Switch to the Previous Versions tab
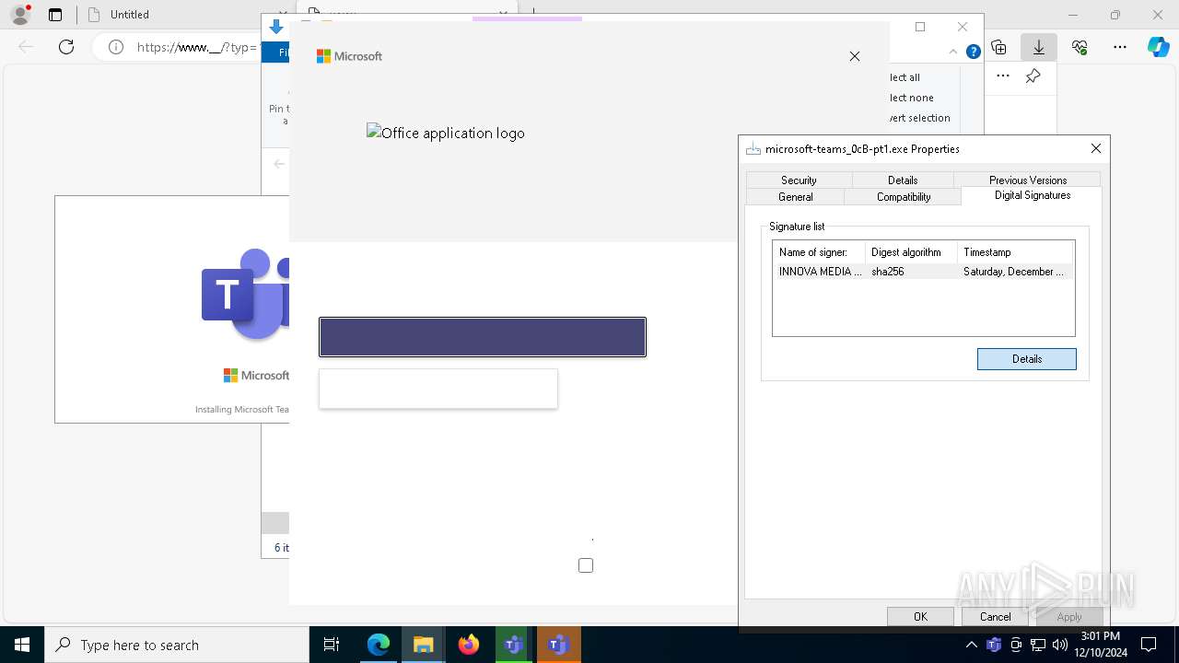 click(x=1028, y=180)
